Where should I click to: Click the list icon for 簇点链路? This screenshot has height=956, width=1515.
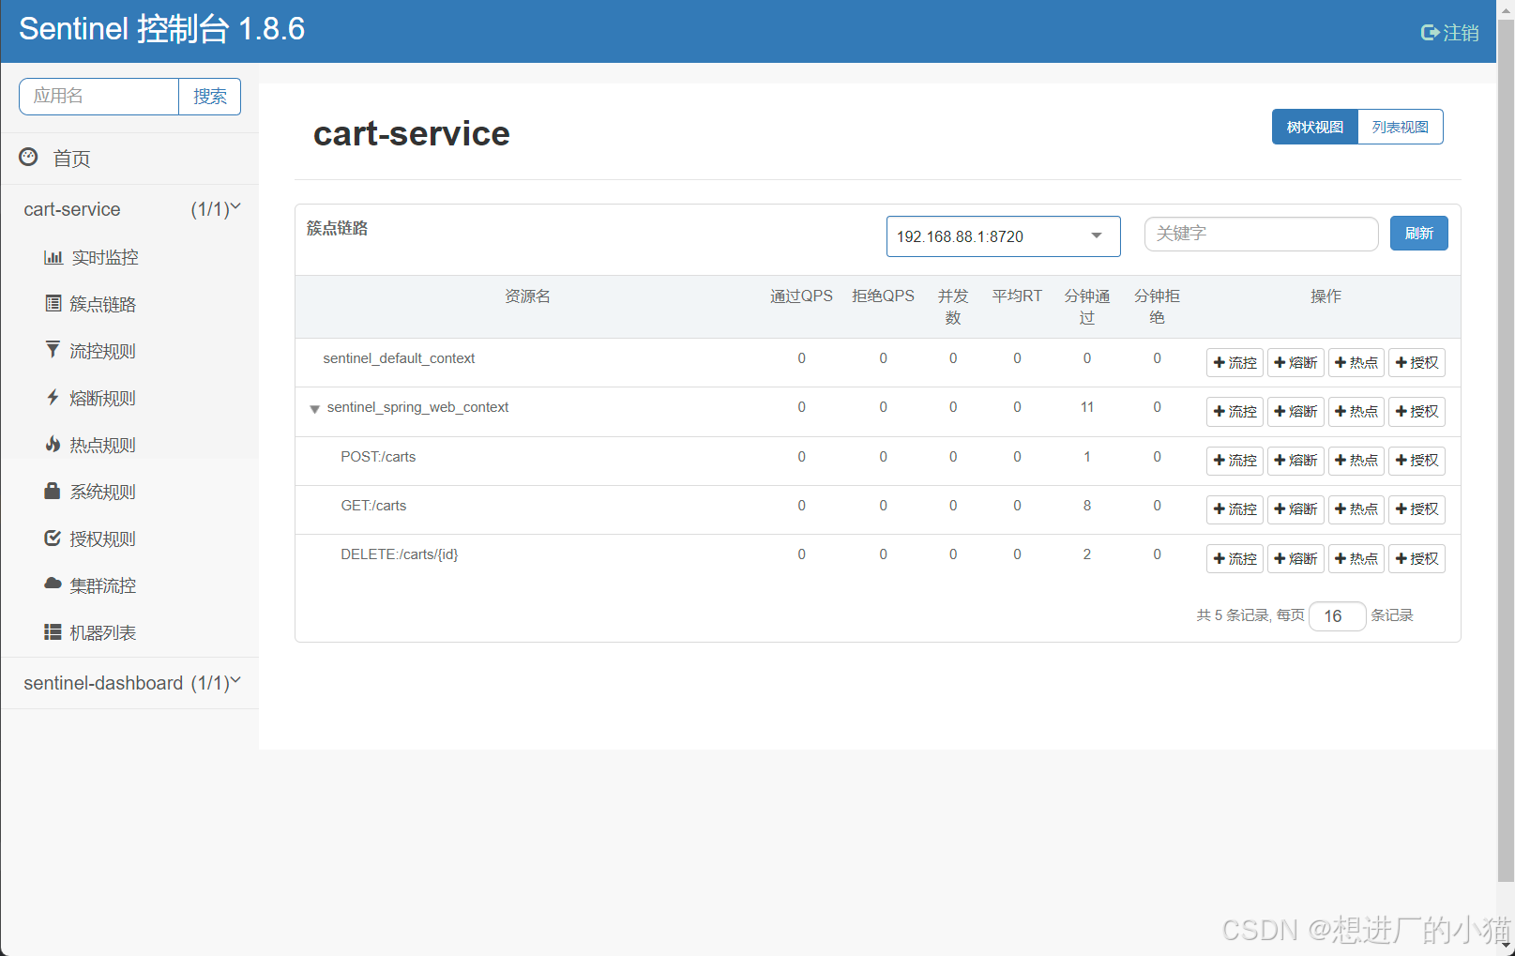coord(53,303)
